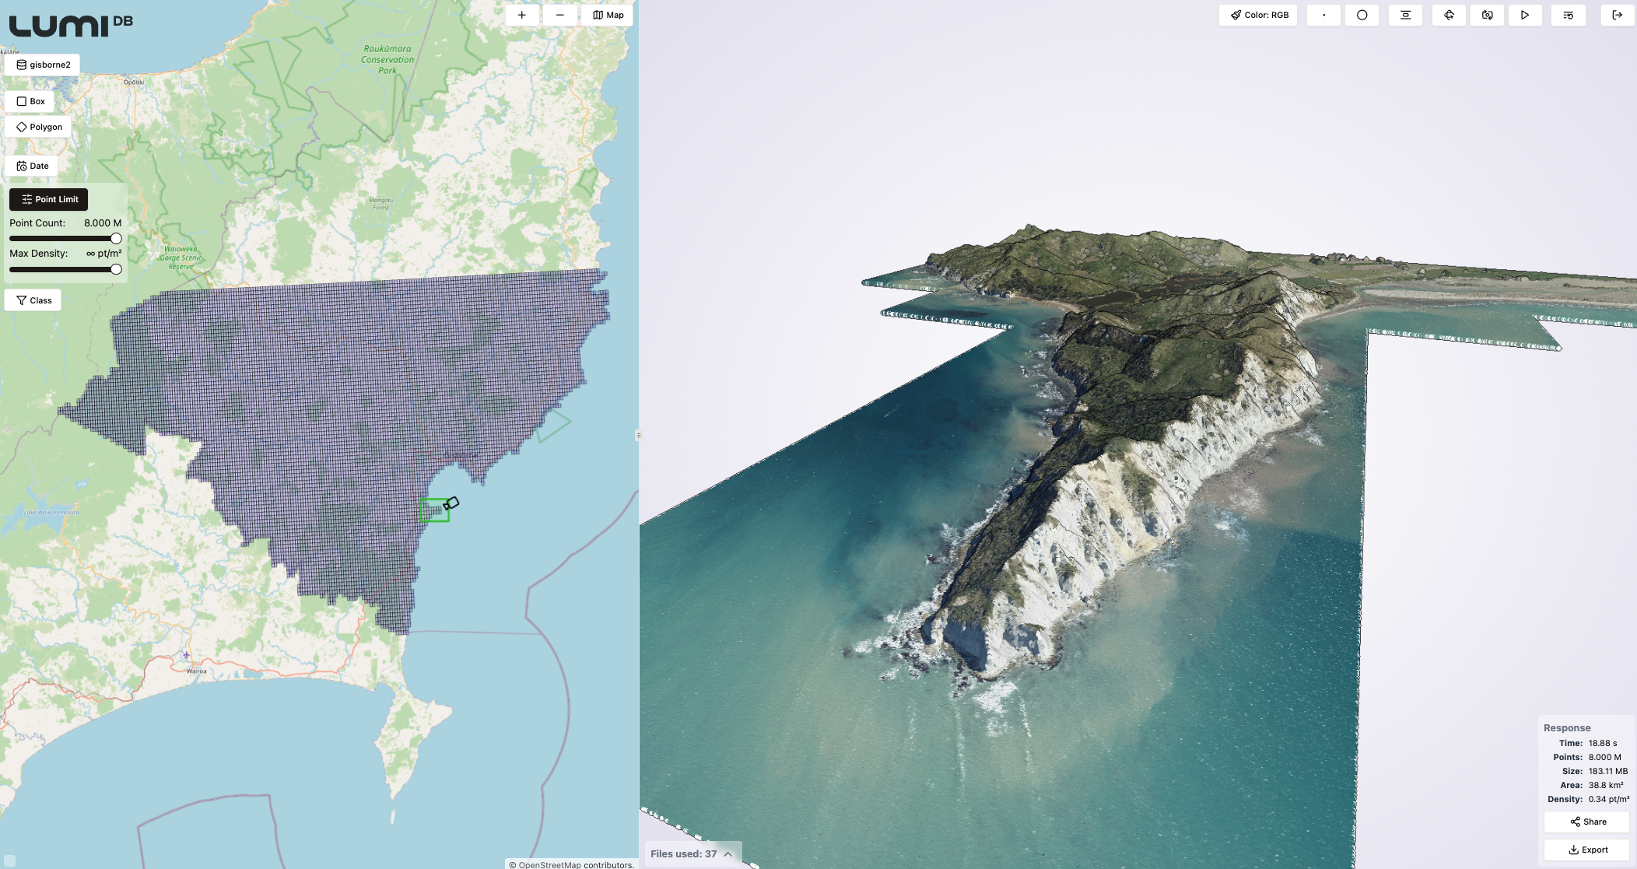Click the Response Area 38.8 km² value

coord(1606,785)
